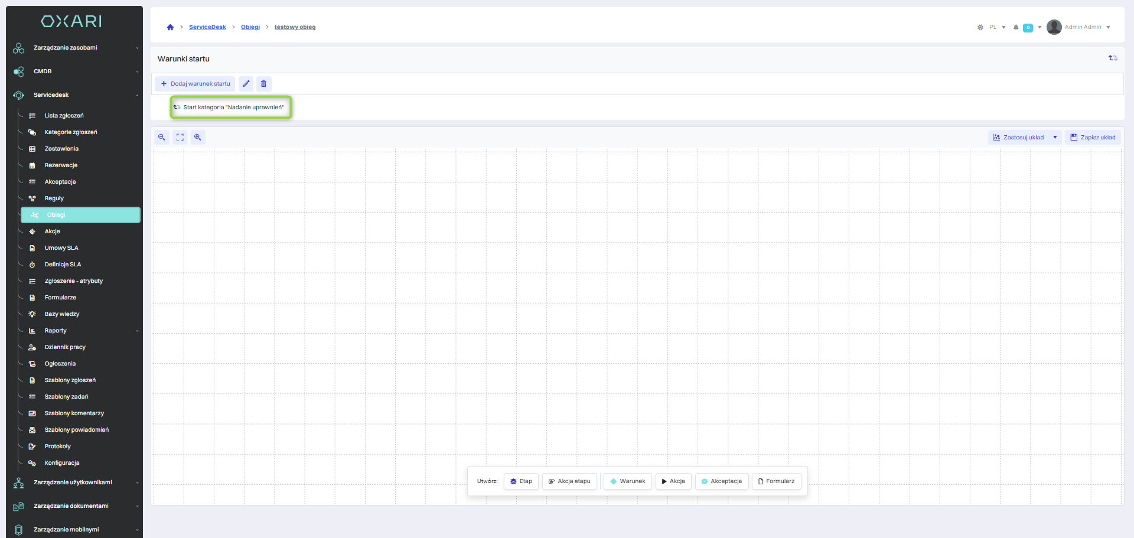Select Umowy SLA menu item

tap(61, 248)
